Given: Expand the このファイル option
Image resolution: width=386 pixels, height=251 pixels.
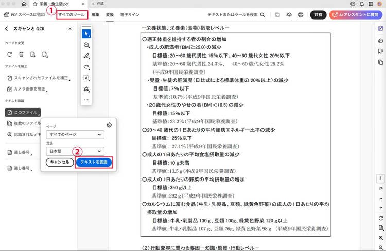Looking at the screenshot, I should click(x=24, y=112).
